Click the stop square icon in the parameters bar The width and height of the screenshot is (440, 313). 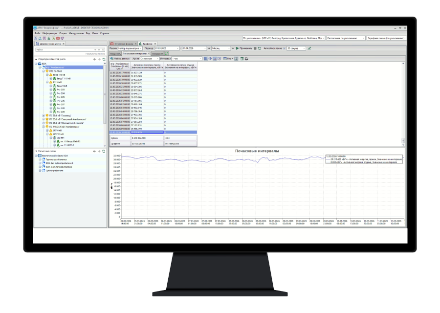255,48
